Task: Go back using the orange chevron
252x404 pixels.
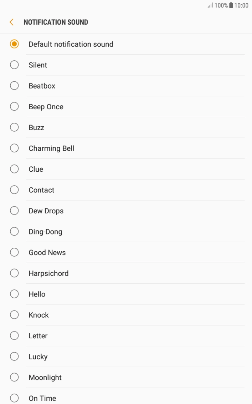Action: click(11, 22)
